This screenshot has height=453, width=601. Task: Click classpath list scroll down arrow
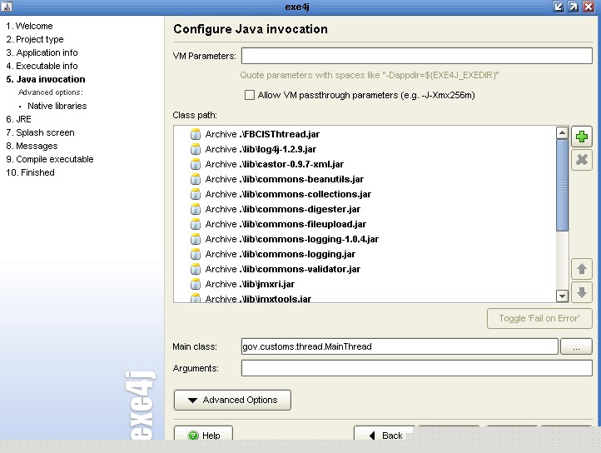point(562,296)
